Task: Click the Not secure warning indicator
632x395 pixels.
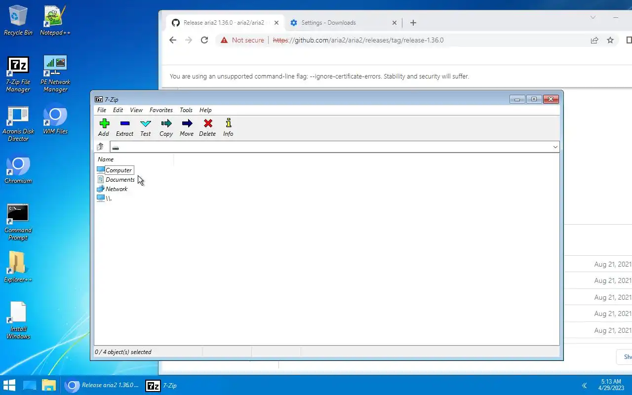Action: 242,40
